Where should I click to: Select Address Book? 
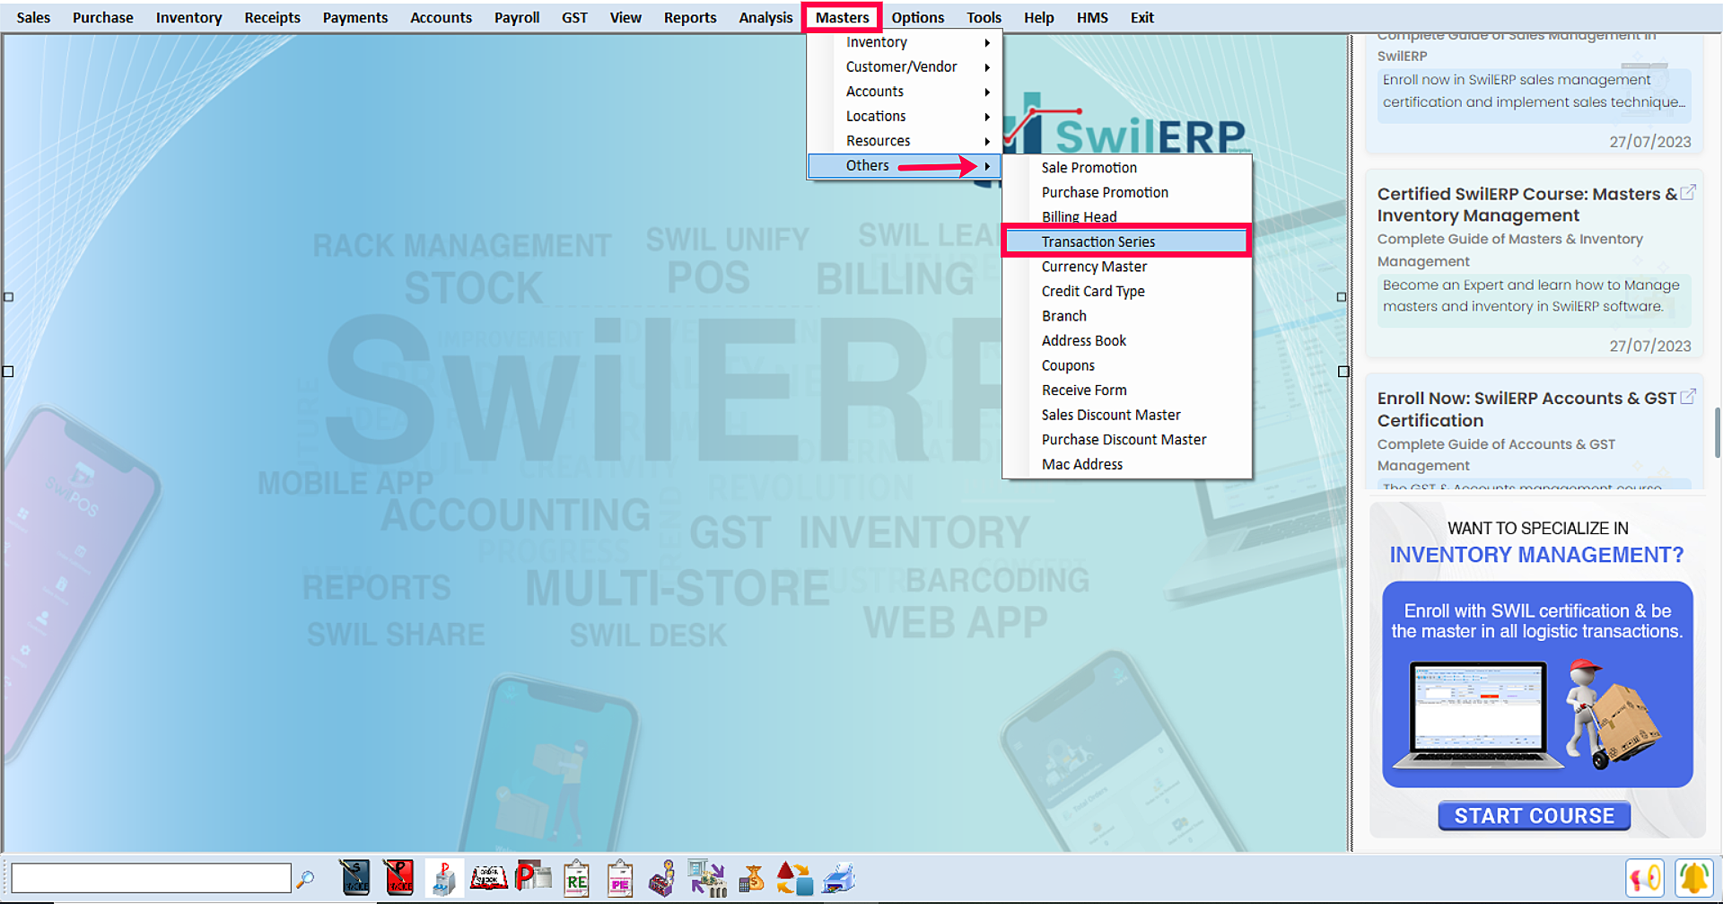point(1127,340)
